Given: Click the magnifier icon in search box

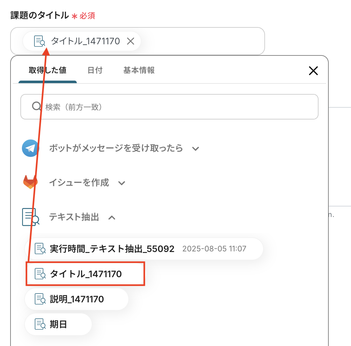Looking at the screenshot, I should pyautogui.click(x=37, y=106).
